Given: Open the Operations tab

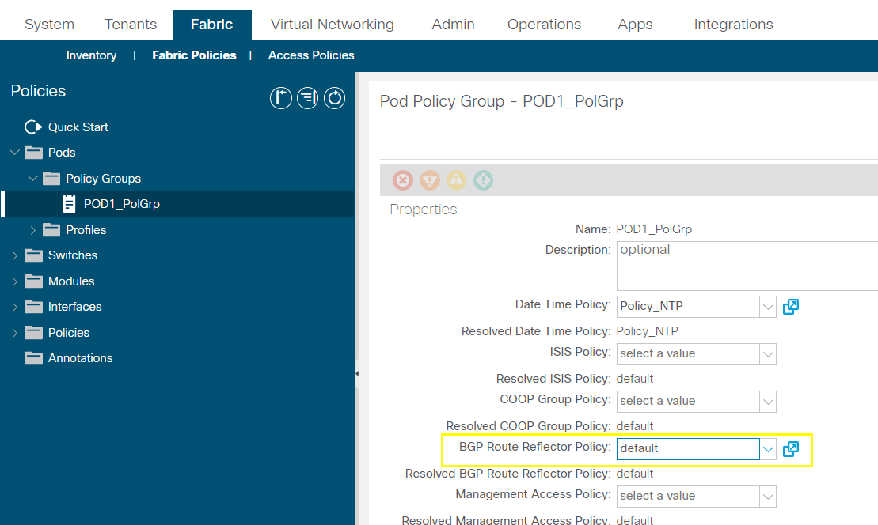Looking at the screenshot, I should click(x=544, y=25).
